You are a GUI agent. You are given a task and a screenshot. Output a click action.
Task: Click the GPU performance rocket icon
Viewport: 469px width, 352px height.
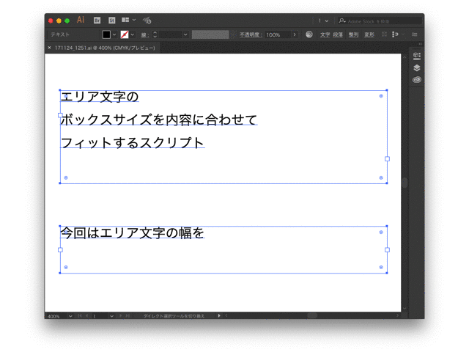click(147, 21)
